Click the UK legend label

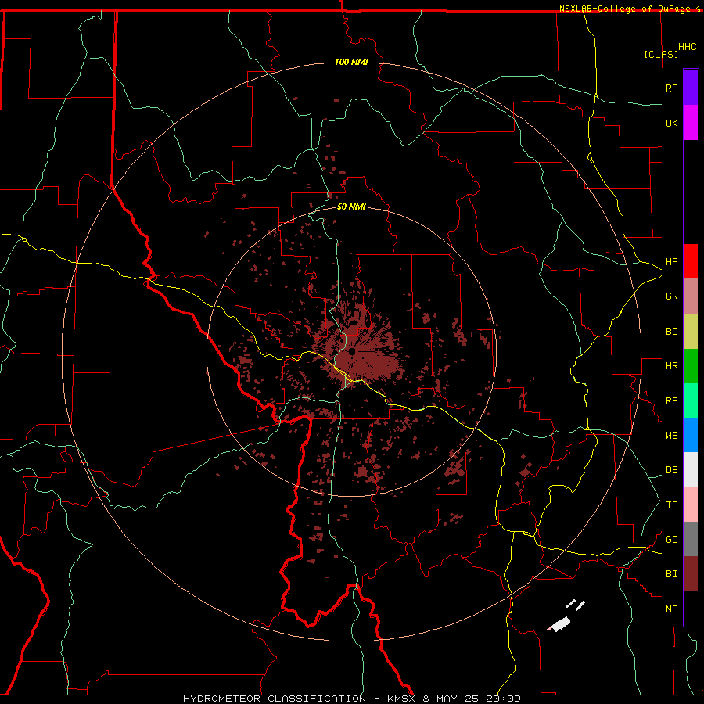pyautogui.click(x=671, y=123)
